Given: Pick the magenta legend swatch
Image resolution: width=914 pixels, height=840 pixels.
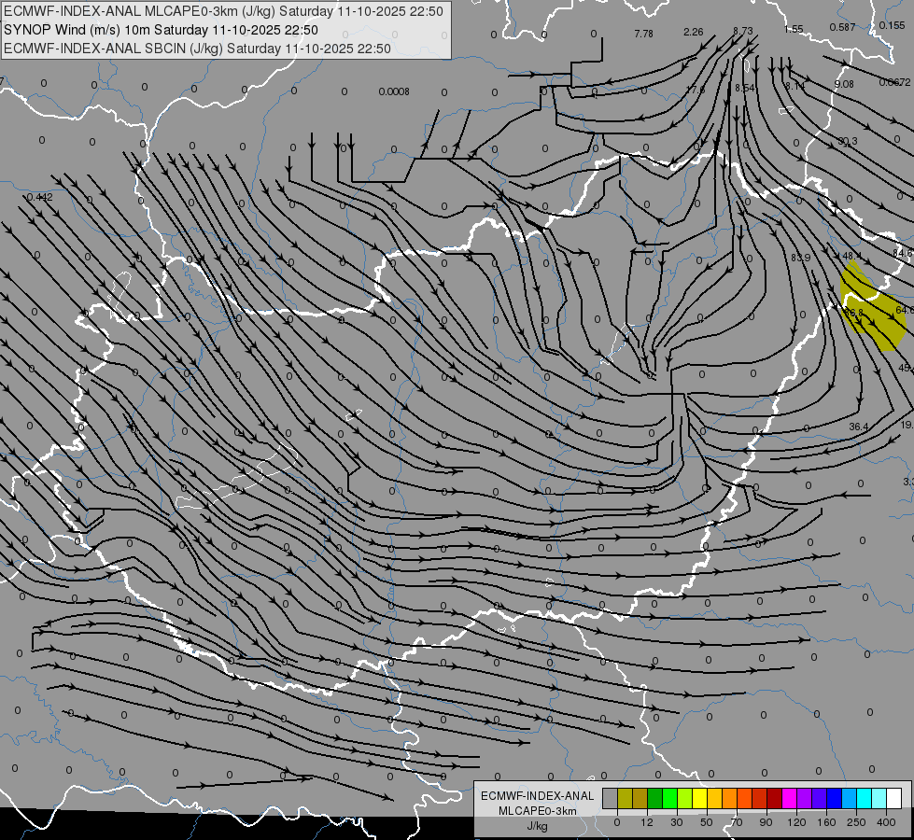Looking at the screenshot, I should pos(789,799).
